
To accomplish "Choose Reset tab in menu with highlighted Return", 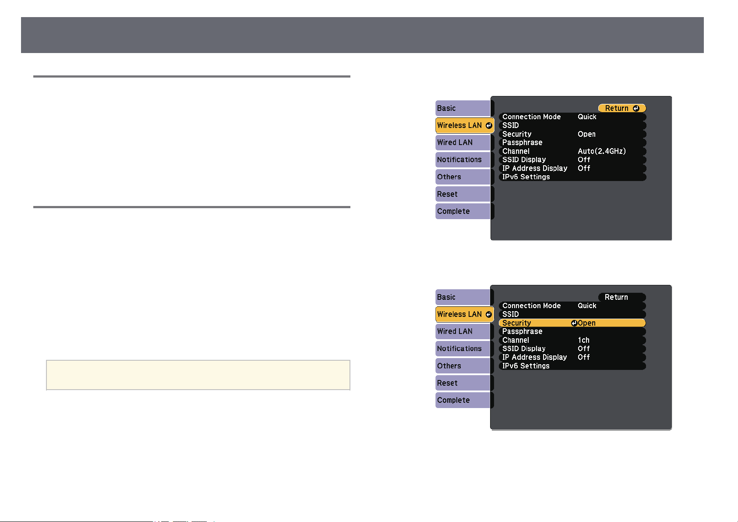I will (463, 194).
